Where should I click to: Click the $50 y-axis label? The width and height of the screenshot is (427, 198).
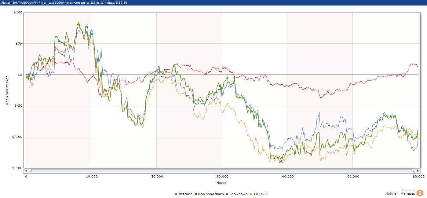click(x=19, y=43)
